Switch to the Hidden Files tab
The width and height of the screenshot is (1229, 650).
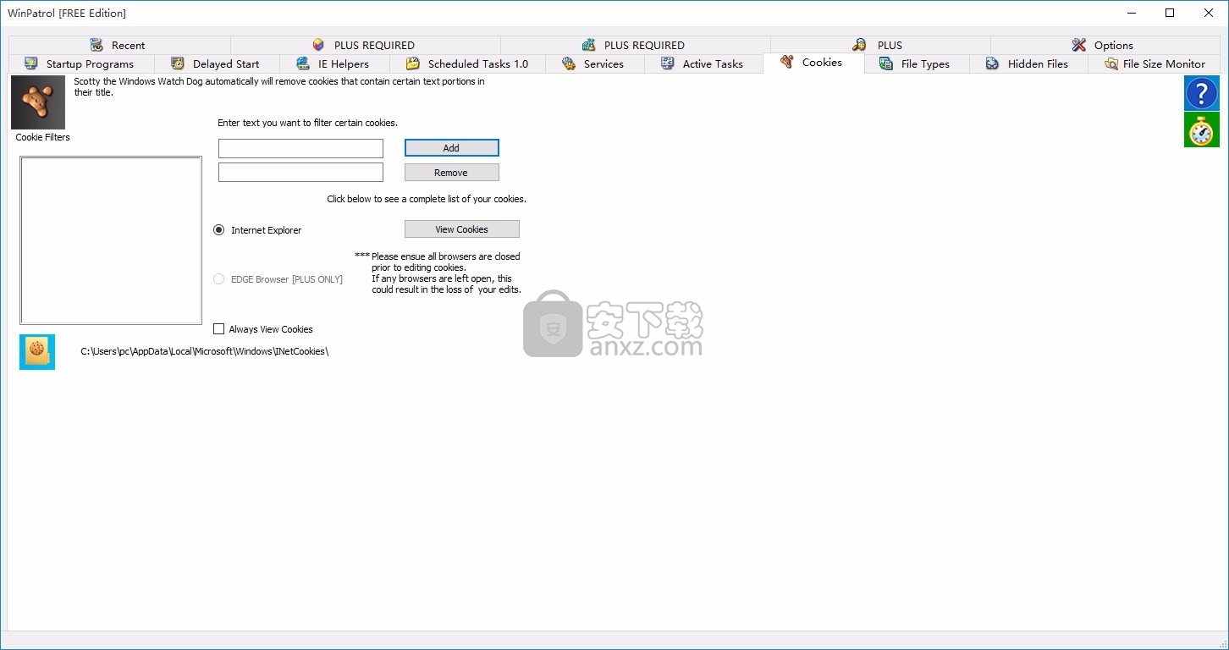[1029, 63]
